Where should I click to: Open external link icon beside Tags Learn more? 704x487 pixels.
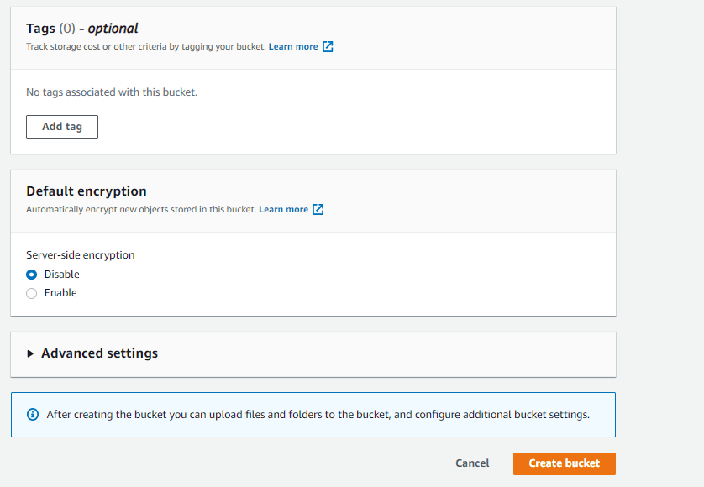328,47
